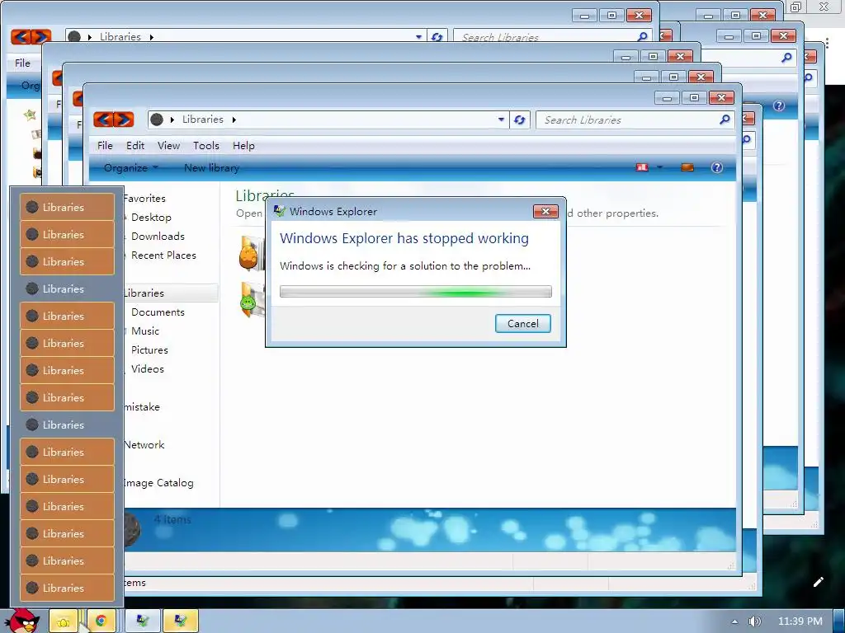This screenshot has height=633, width=845.
Task: Open the Organize dropdown menu
Action: (131, 168)
